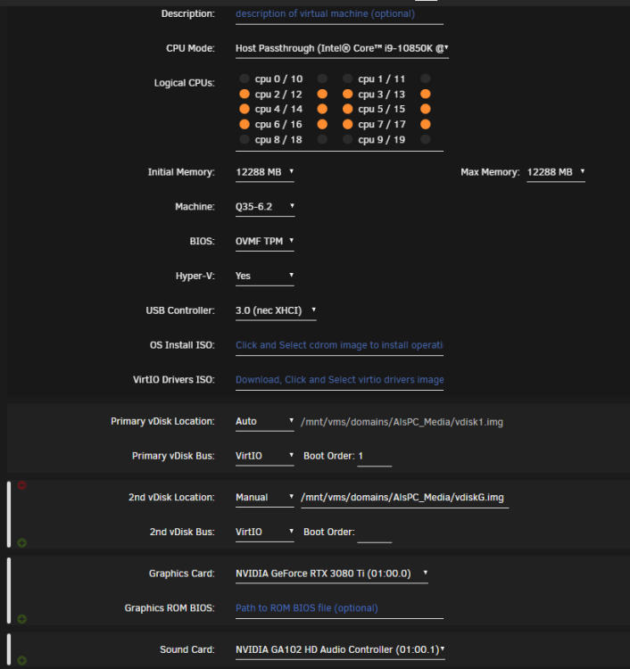Click into the Description field

(x=339, y=14)
